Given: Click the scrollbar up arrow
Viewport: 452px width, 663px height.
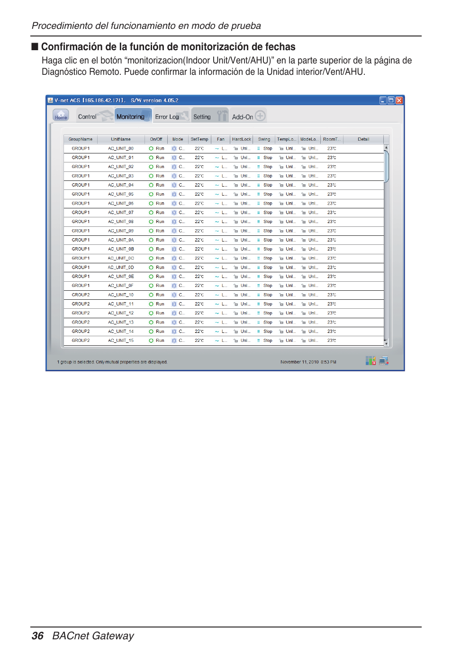Looking at the screenshot, I should pyautogui.click(x=386, y=147).
